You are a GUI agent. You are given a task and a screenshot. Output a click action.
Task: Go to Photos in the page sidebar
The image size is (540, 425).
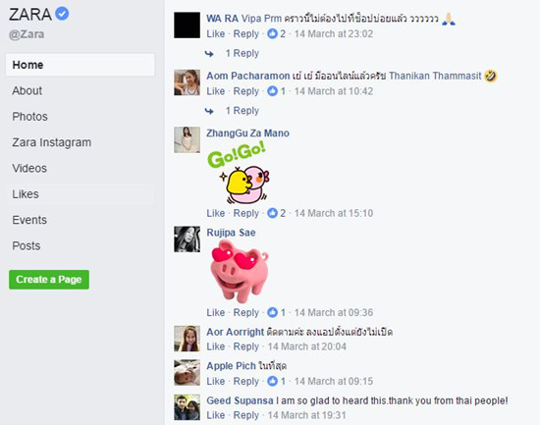(30, 117)
